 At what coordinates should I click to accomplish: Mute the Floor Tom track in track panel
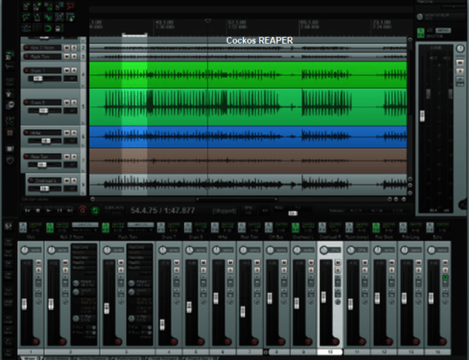(67, 156)
